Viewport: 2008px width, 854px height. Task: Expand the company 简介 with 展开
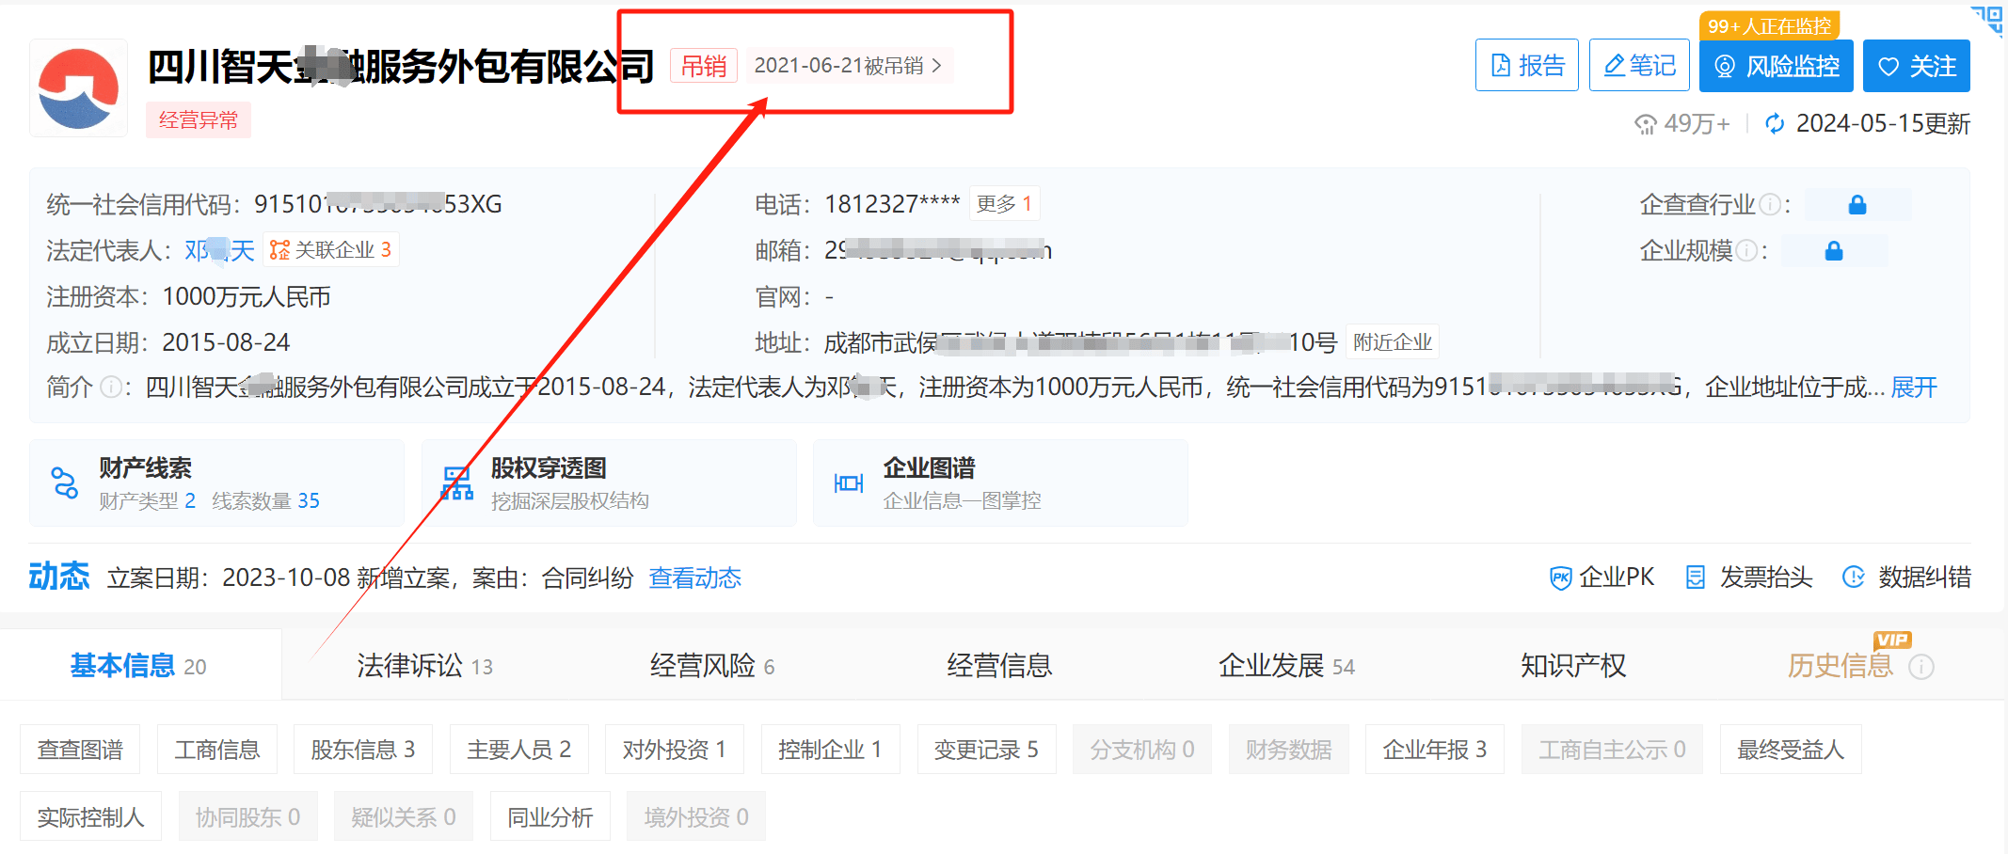1913,387
